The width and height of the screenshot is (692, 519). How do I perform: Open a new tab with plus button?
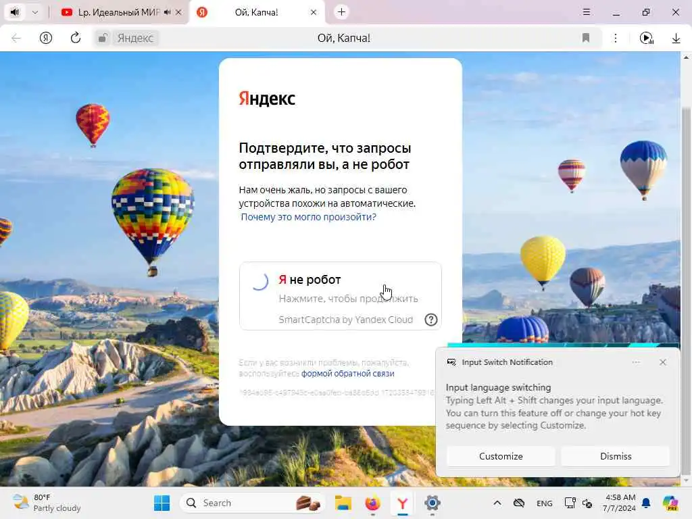tap(341, 12)
